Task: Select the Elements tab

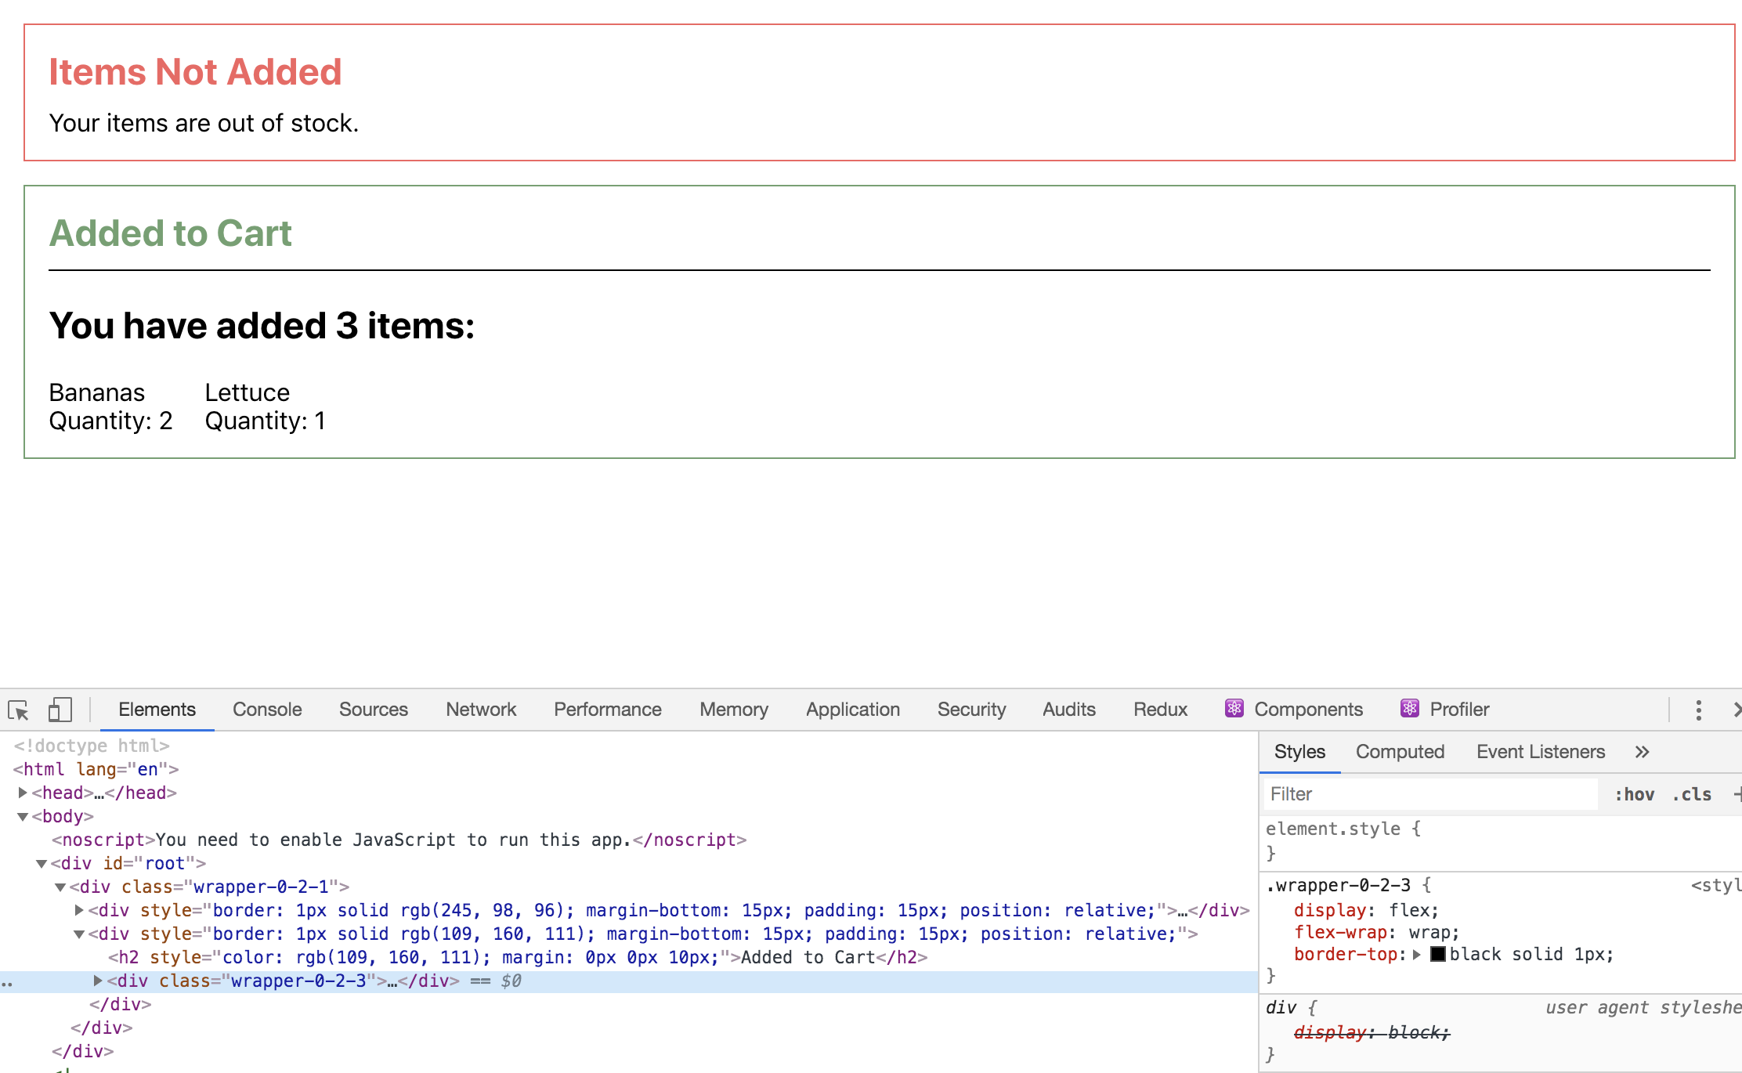Action: (x=157, y=710)
